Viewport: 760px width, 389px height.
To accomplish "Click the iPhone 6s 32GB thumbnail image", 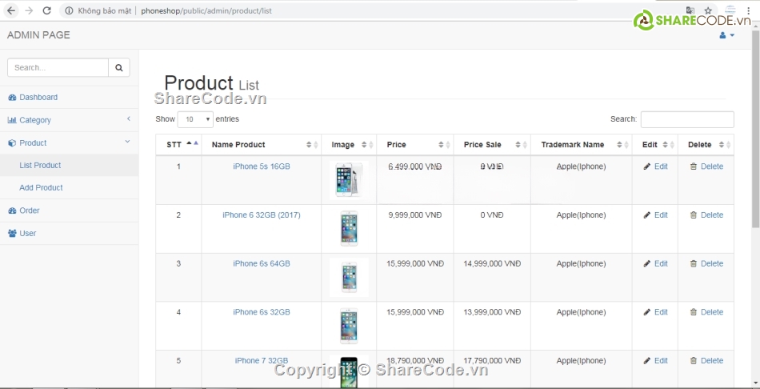I will click(349, 326).
